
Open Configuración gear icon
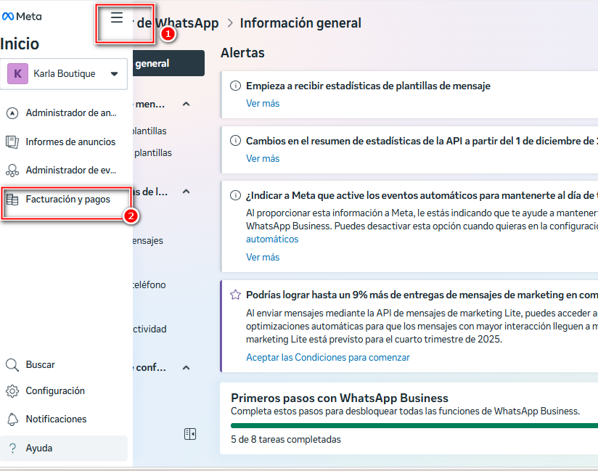(x=12, y=391)
